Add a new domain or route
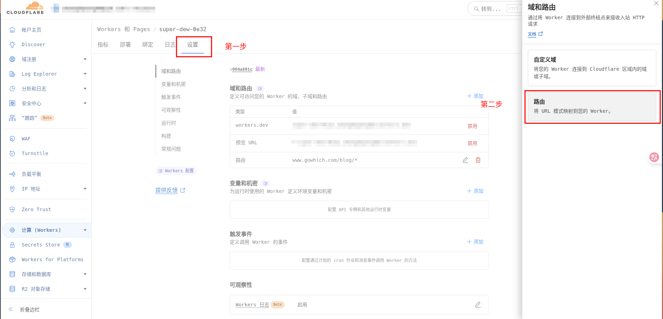The image size is (663, 319). tap(475, 96)
